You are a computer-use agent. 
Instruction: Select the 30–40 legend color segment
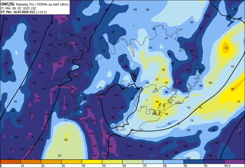(71, 162)
